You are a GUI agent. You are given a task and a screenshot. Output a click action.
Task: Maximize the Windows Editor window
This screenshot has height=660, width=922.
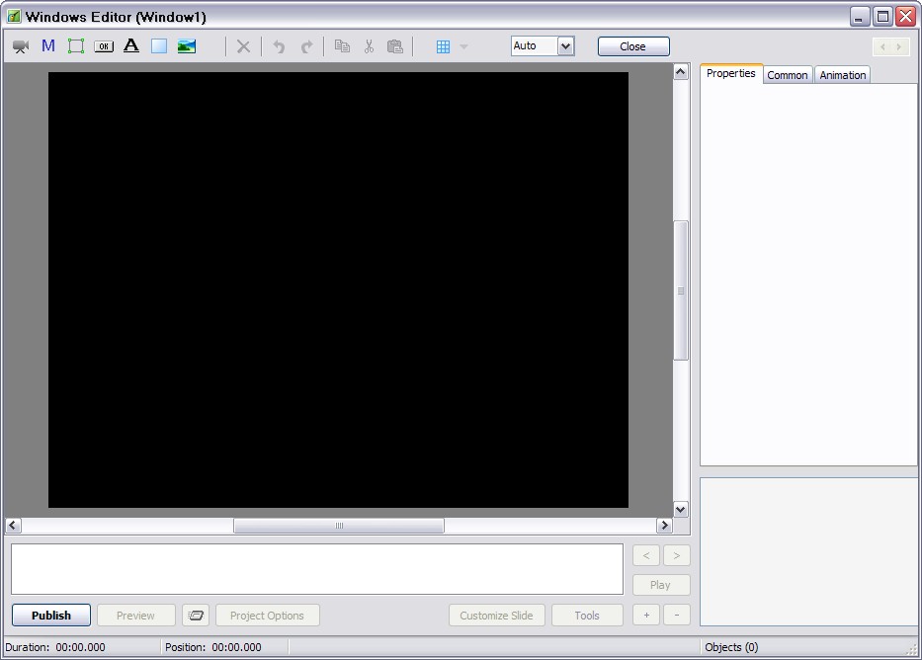[x=882, y=17]
